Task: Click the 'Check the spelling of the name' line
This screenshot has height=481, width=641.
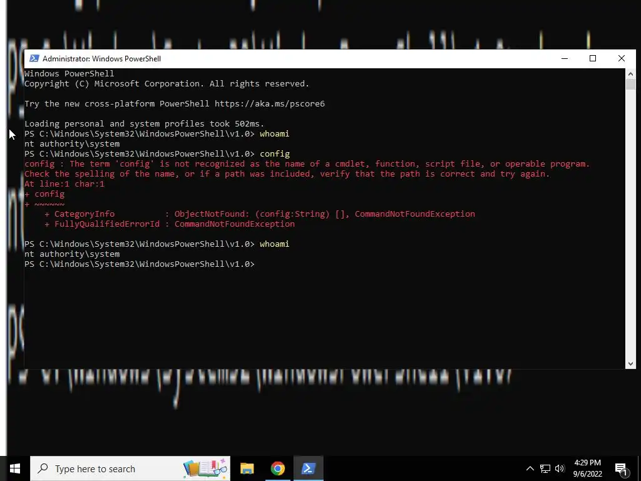Action: pyautogui.click(x=287, y=174)
